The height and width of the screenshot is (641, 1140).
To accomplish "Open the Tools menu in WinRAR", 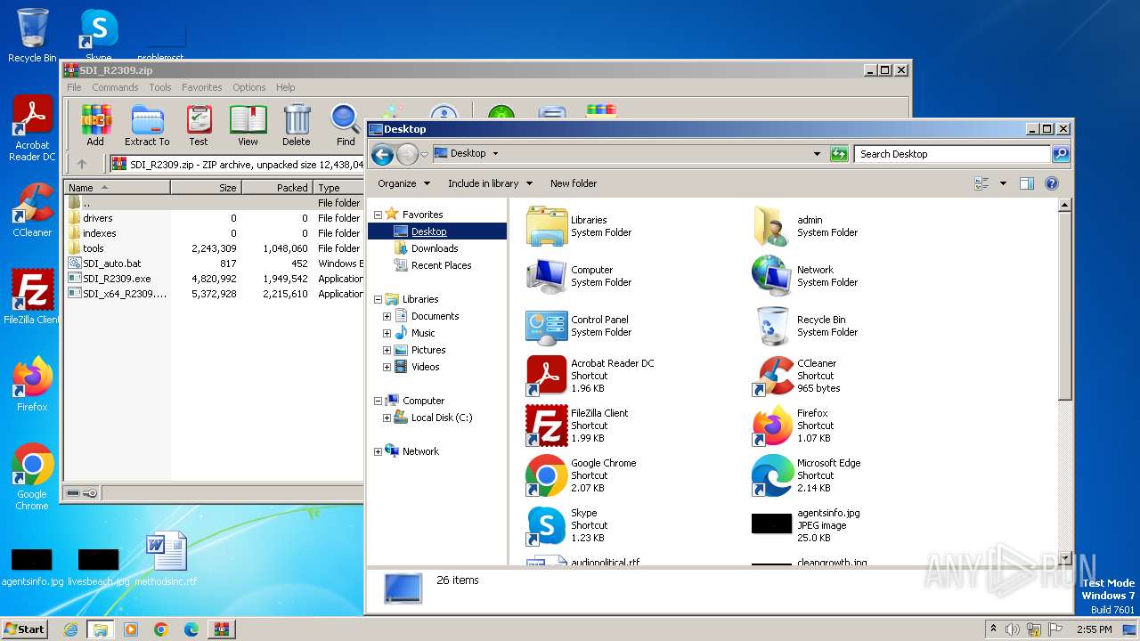I will coord(160,87).
